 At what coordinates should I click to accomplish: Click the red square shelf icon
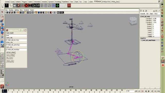(69, 5)
